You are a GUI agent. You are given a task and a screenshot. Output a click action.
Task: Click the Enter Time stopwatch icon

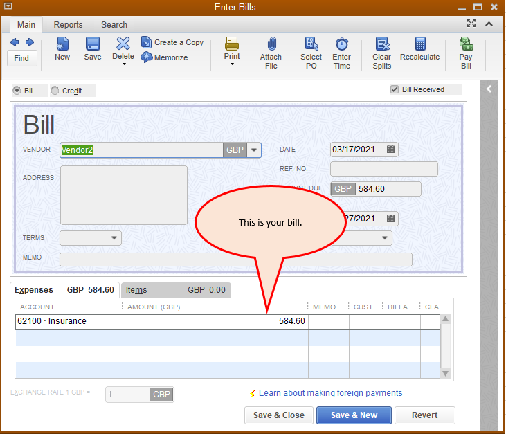[342, 44]
